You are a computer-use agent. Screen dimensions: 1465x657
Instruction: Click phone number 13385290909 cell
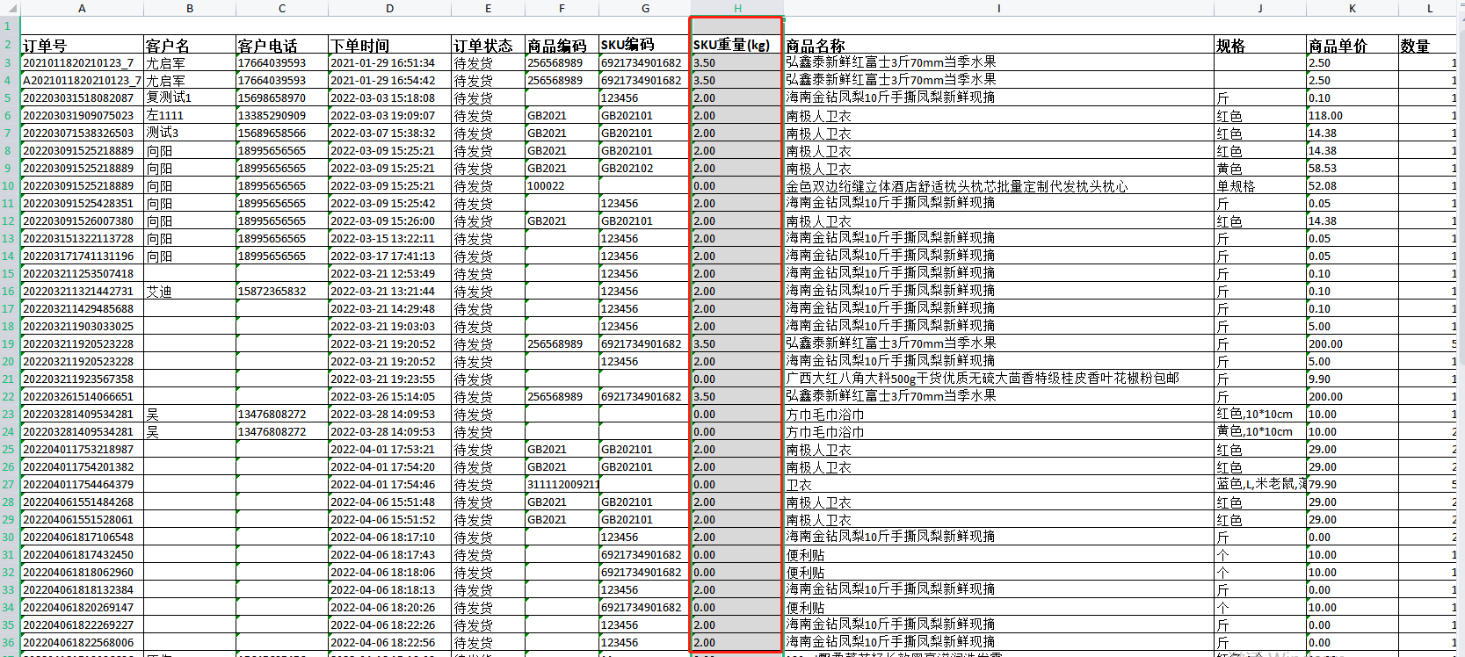[x=281, y=116]
